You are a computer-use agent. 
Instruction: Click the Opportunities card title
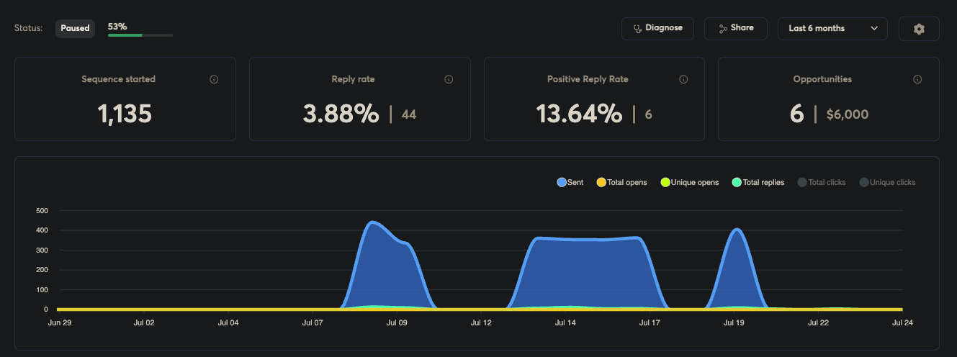(822, 79)
